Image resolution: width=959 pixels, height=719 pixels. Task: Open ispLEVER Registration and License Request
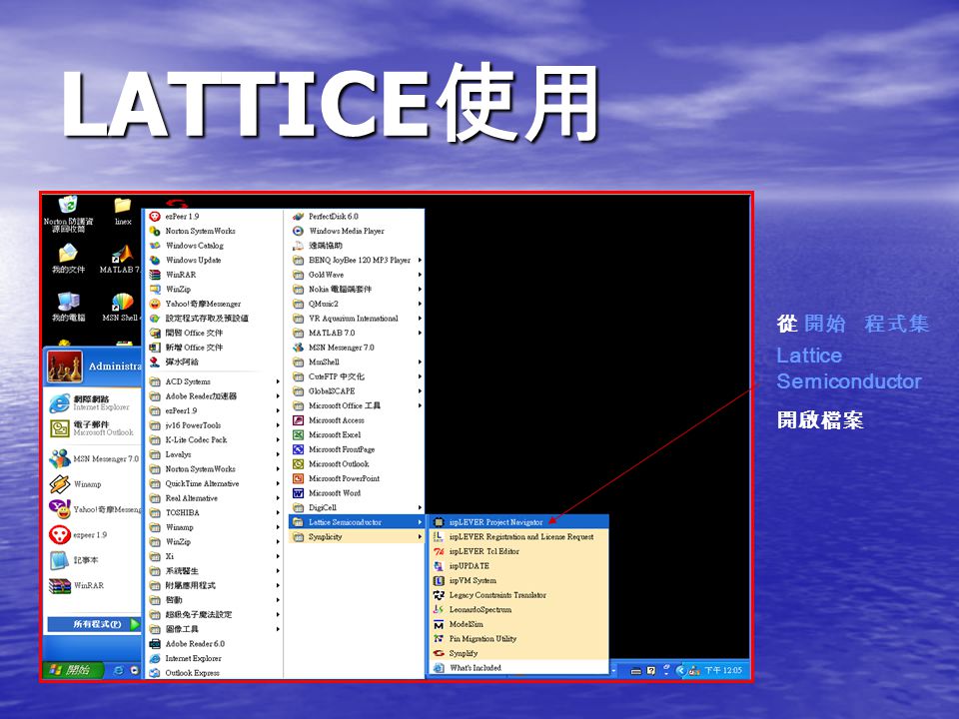click(516, 537)
